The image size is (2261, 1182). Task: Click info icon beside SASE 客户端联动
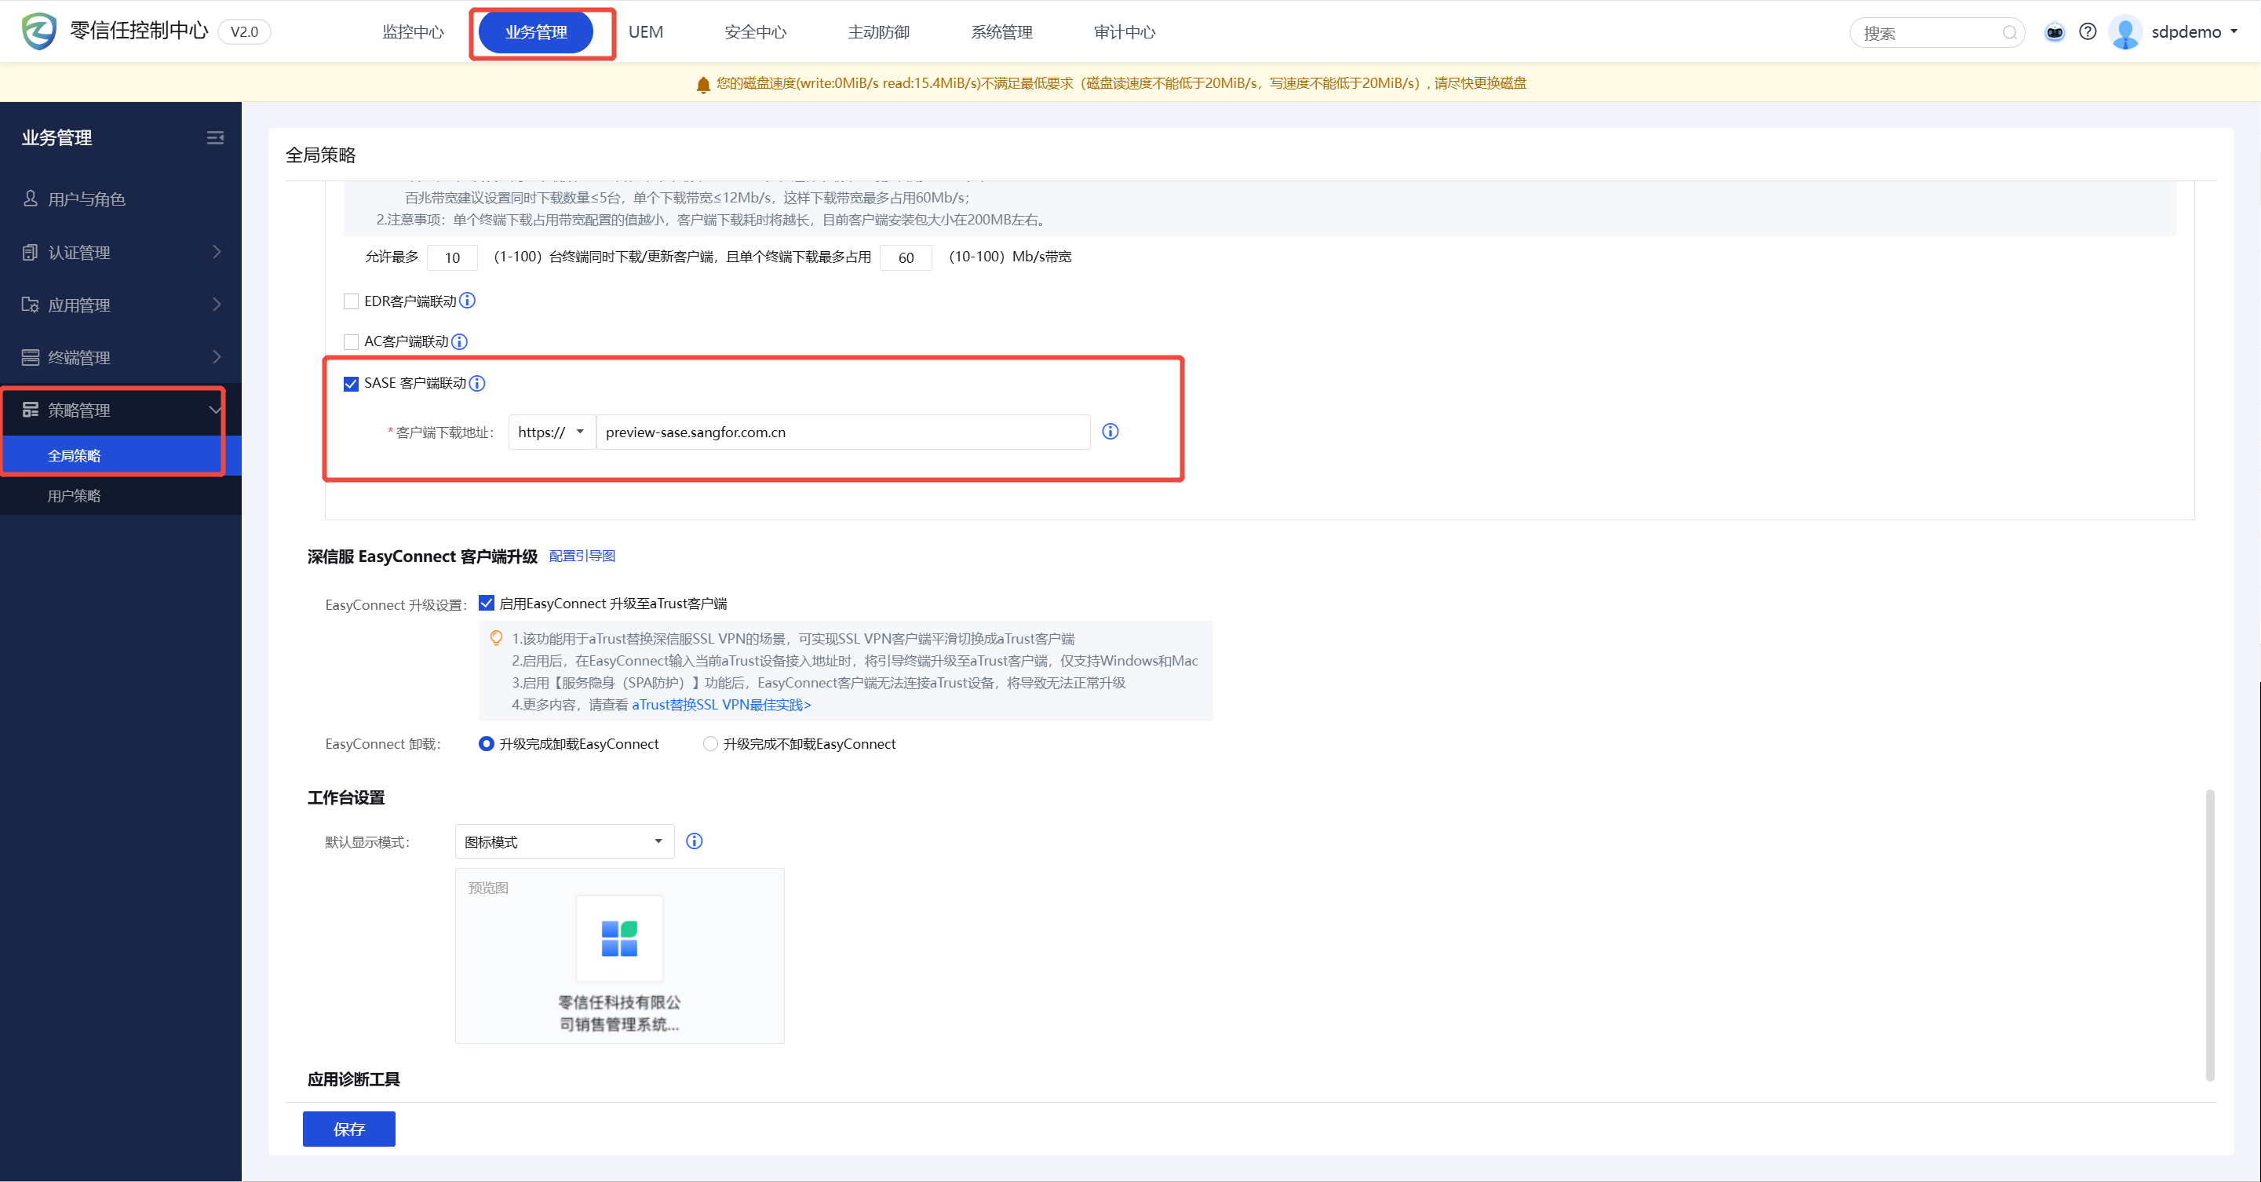coord(477,384)
